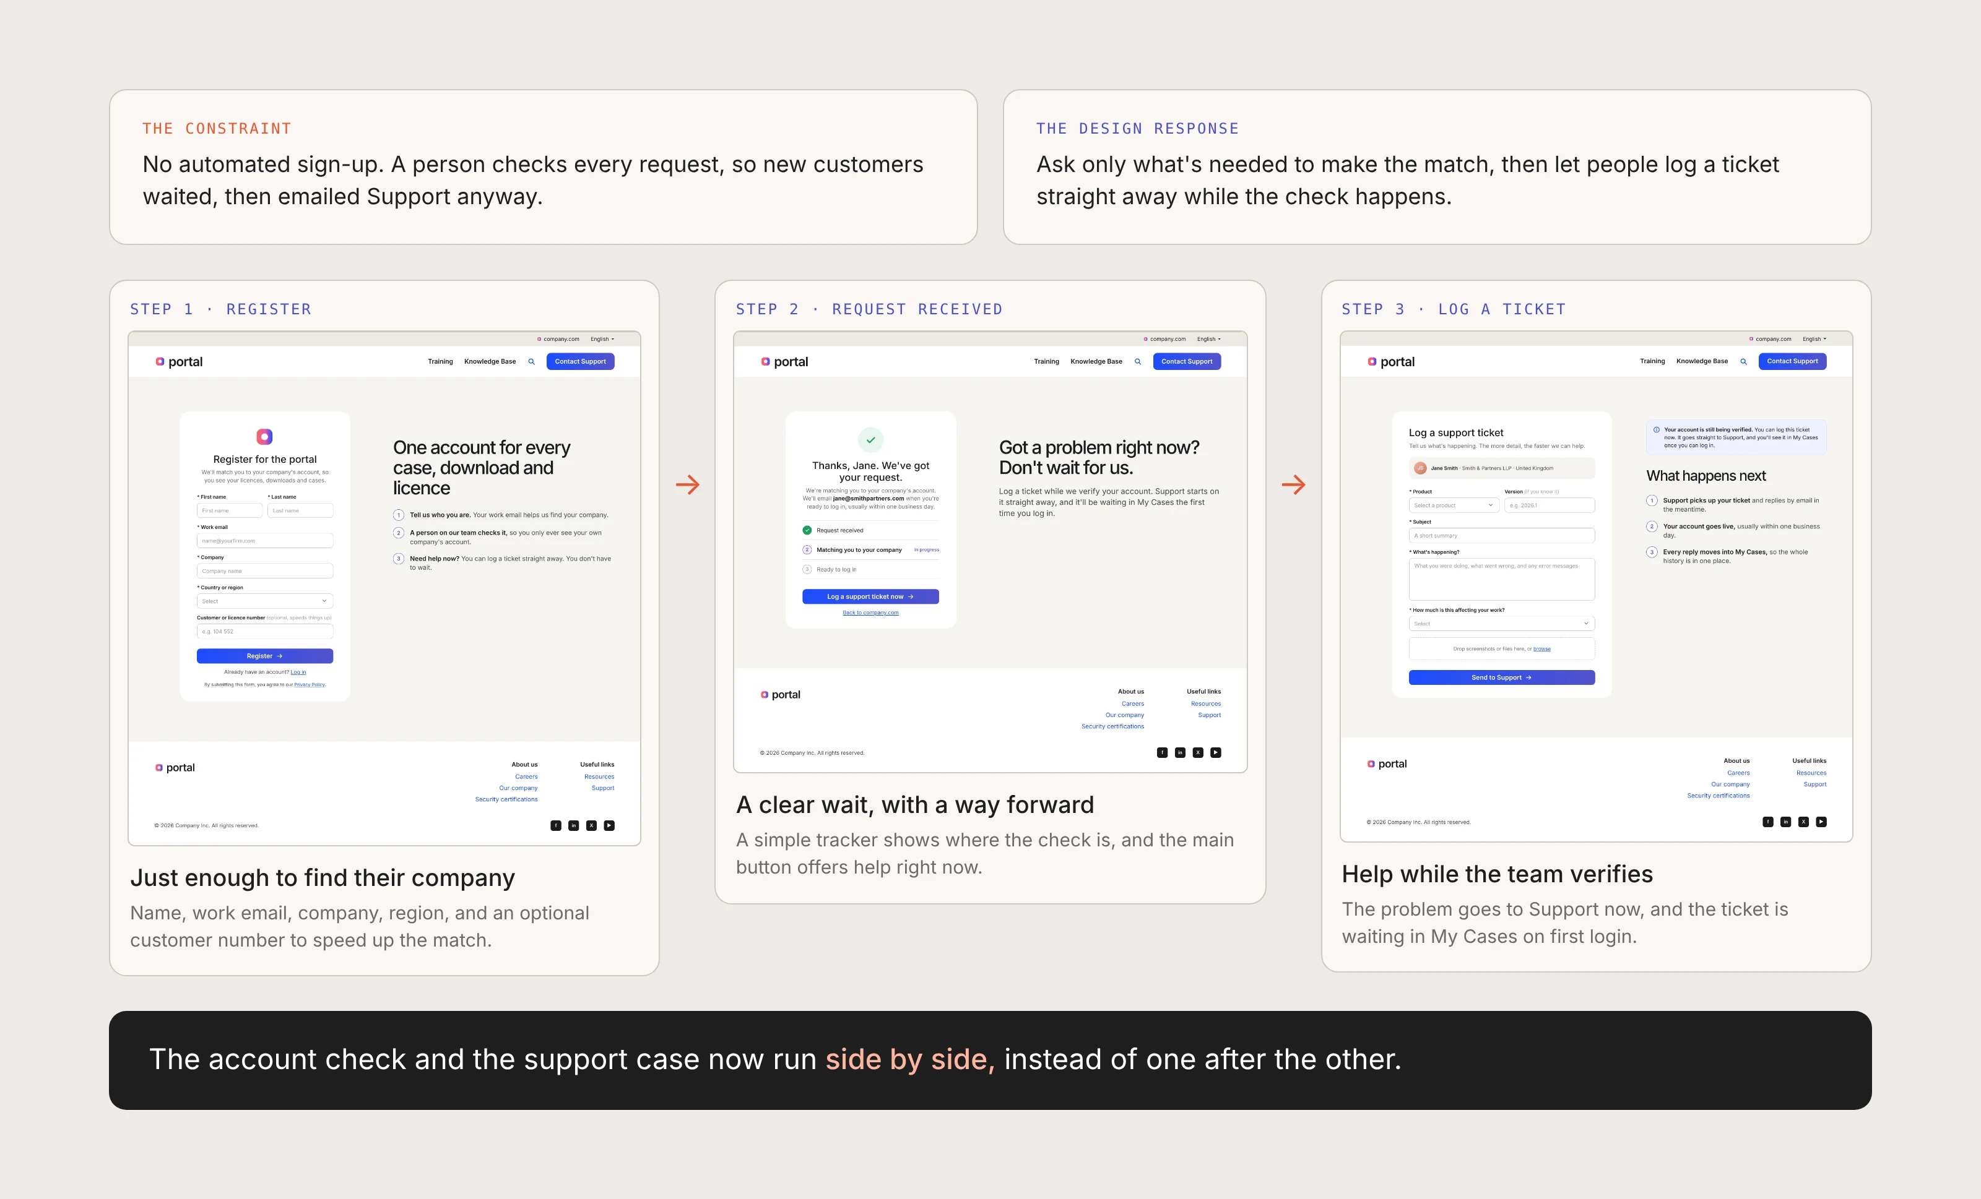Screen dimensions: 1981x1199
Task: Click the search icon in Step 1 Register mockup
Action: [x=531, y=362]
